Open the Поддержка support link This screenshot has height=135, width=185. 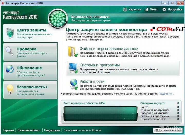coord(52,130)
